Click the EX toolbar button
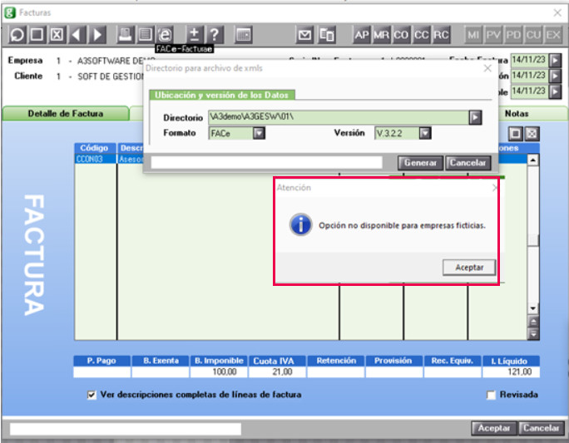Image resolution: width=569 pixels, height=443 pixels. [x=553, y=35]
